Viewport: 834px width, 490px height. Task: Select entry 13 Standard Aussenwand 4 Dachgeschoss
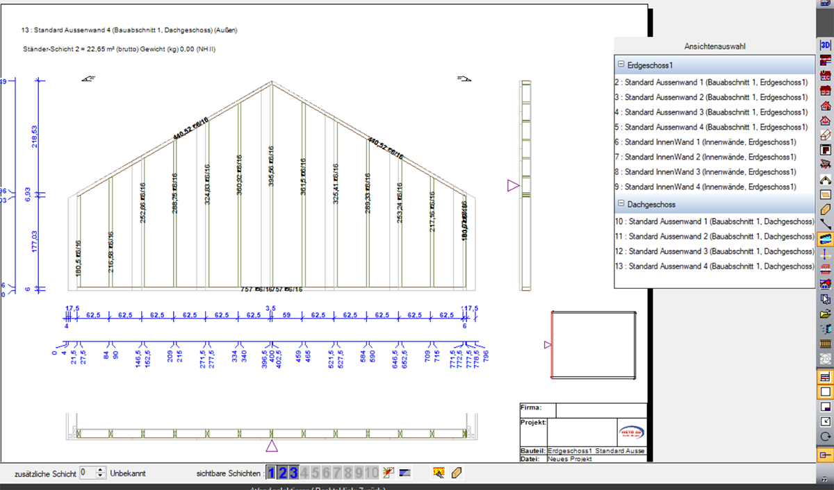(714, 267)
